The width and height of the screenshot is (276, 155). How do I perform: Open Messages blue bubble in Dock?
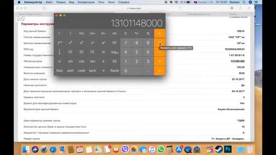(143, 149)
